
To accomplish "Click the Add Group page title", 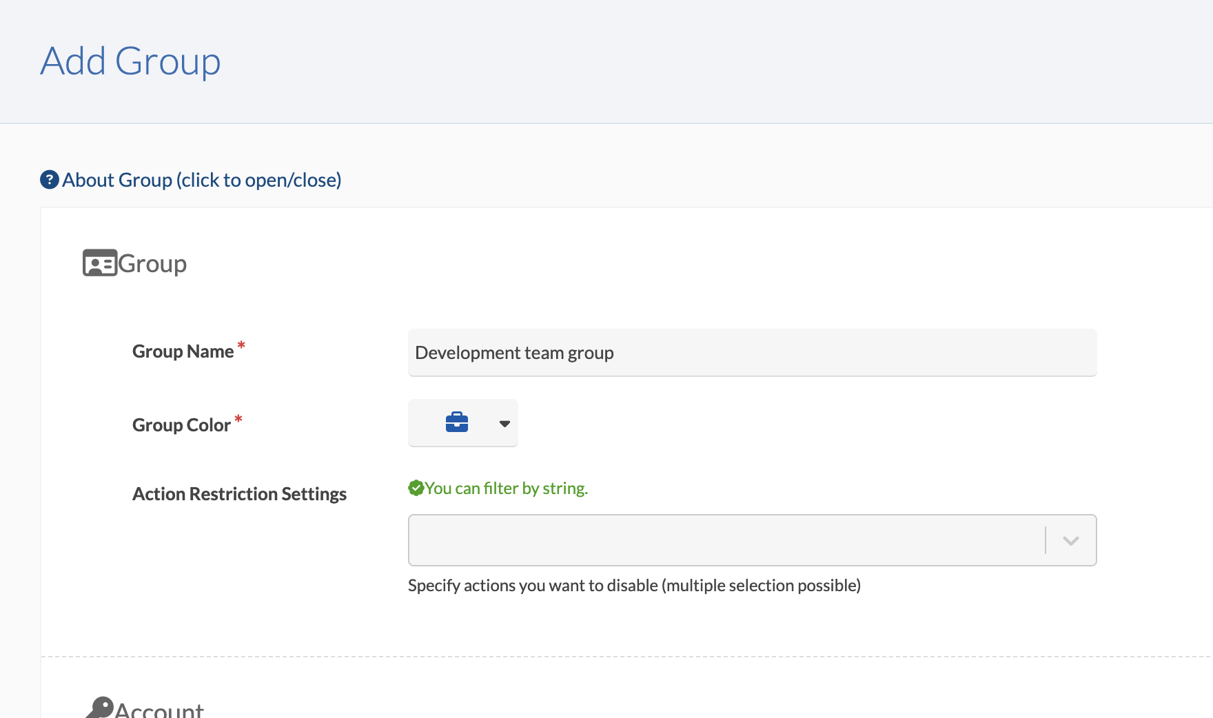I will point(130,61).
